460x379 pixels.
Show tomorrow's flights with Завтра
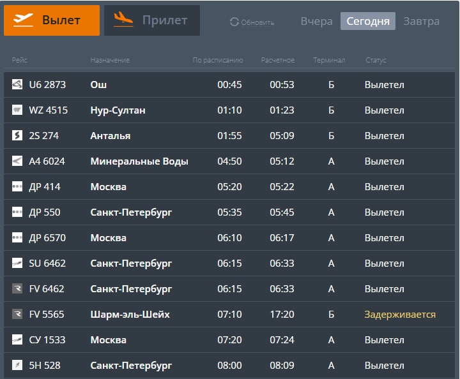pyautogui.click(x=421, y=21)
